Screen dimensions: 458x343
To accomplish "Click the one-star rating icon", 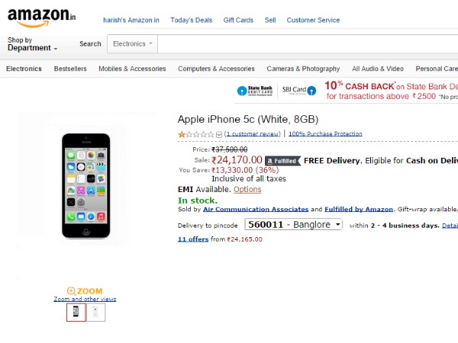I will 182,134.
